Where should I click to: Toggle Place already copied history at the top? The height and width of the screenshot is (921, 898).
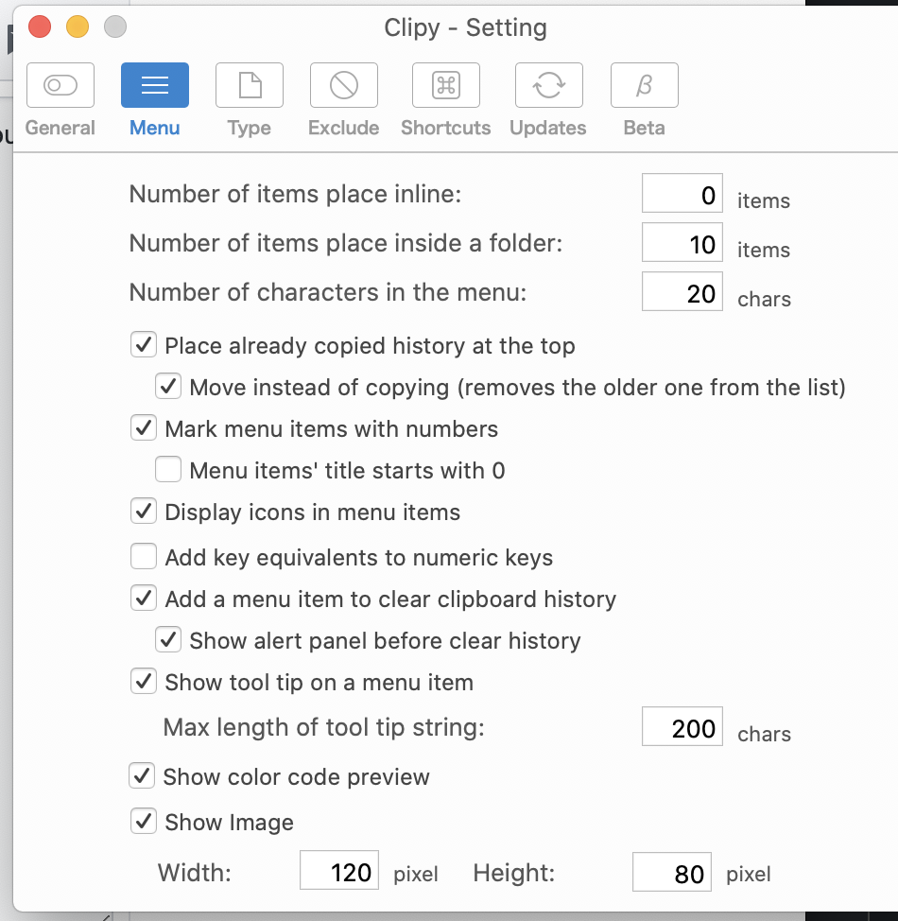tap(144, 345)
